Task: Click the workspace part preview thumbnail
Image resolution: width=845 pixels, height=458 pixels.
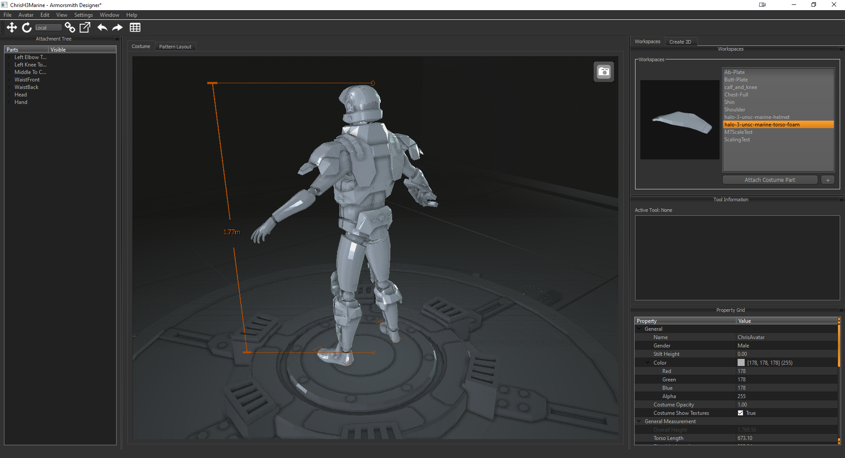Action: pos(680,120)
